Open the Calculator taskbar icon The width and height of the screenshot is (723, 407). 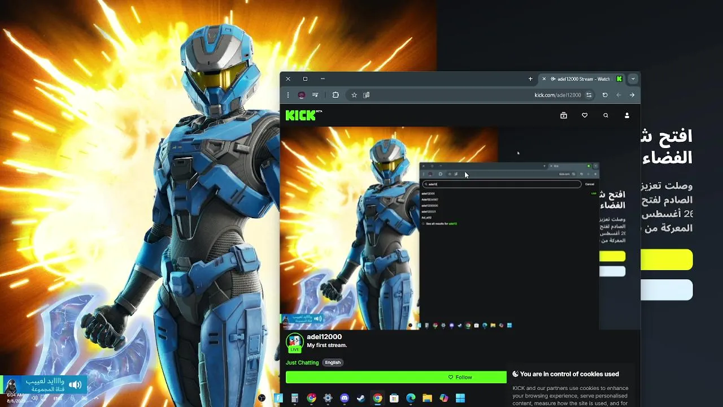[x=295, y=399]
